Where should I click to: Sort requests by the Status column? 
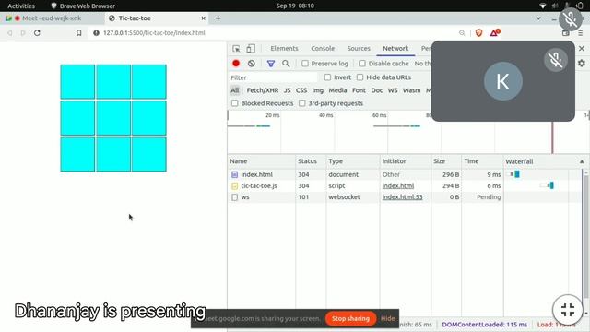(x=311, y=161)
